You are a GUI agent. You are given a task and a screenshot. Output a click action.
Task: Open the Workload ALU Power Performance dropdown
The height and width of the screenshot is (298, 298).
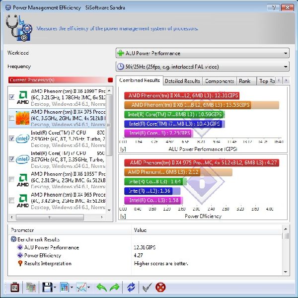pyautogui.click(x=203, y=53)
